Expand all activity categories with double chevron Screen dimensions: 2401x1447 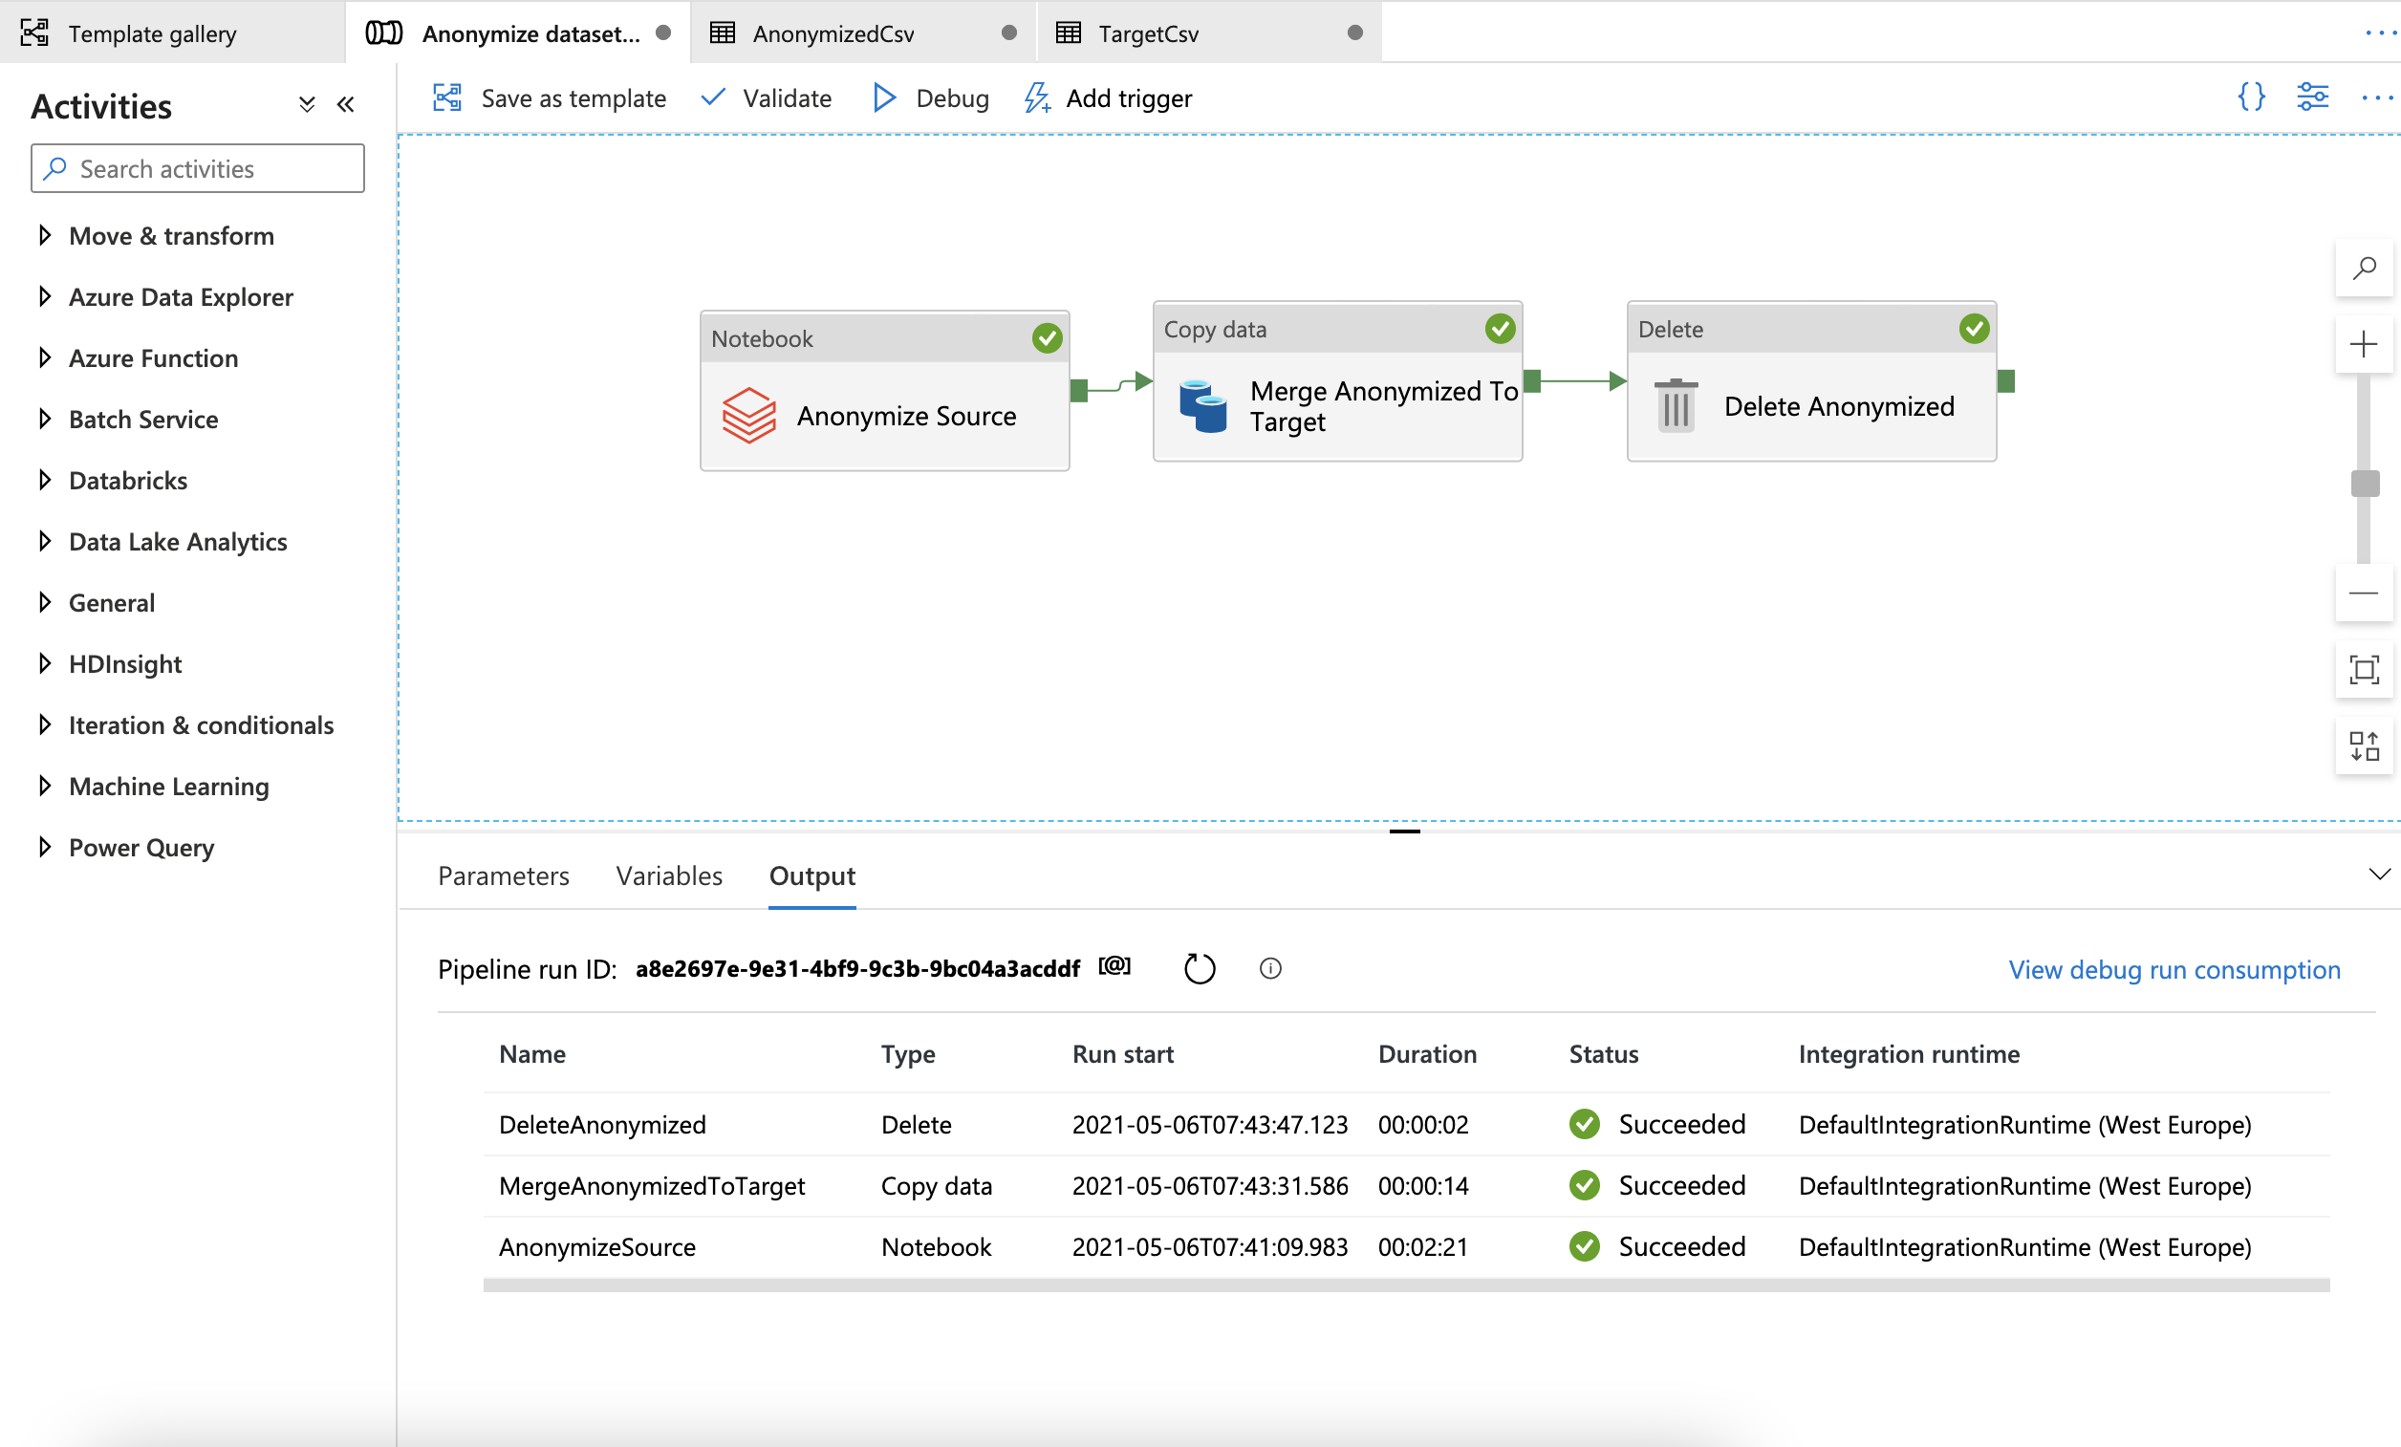(x=307, y=104)
